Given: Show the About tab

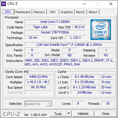Looking at the screenshot, I should pyautogui.click(x=93, y=12).
